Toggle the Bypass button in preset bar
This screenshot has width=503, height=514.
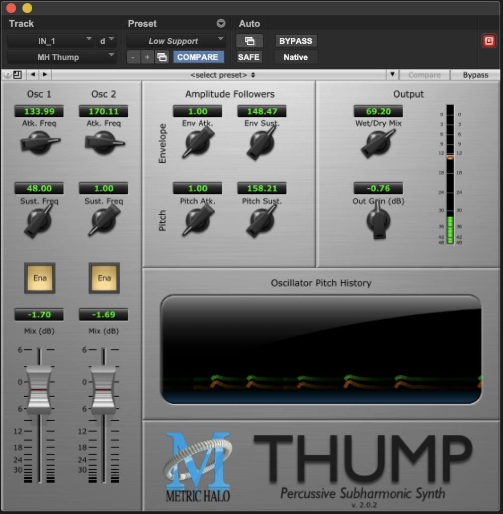click(475, 75)
